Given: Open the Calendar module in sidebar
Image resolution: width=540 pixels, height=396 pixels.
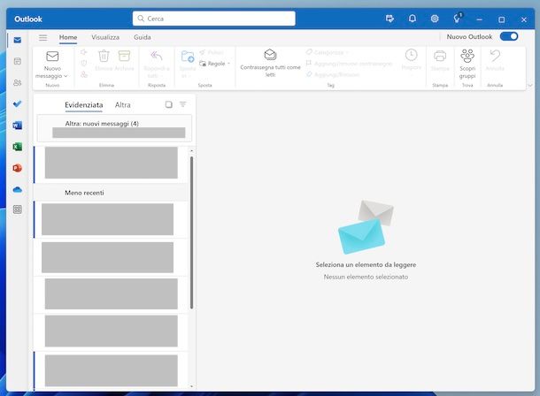Looking at the screenshot, I should (x=17, y=62).
